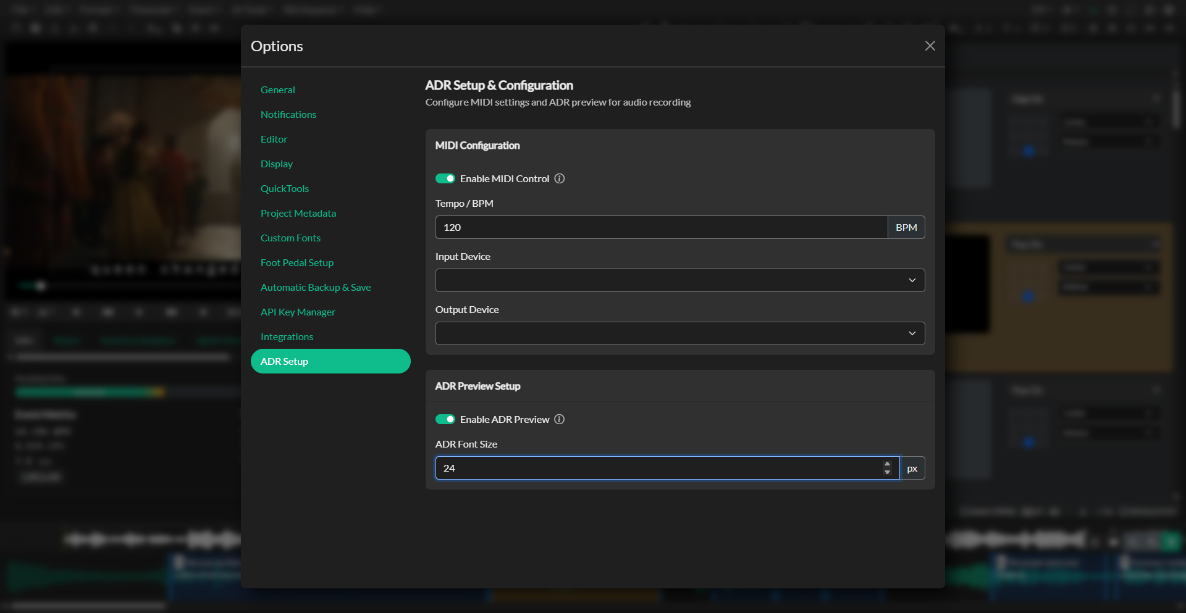Select the Display settings section
The height and width of the screenshot is (613, 1186).
pos(277,164)
